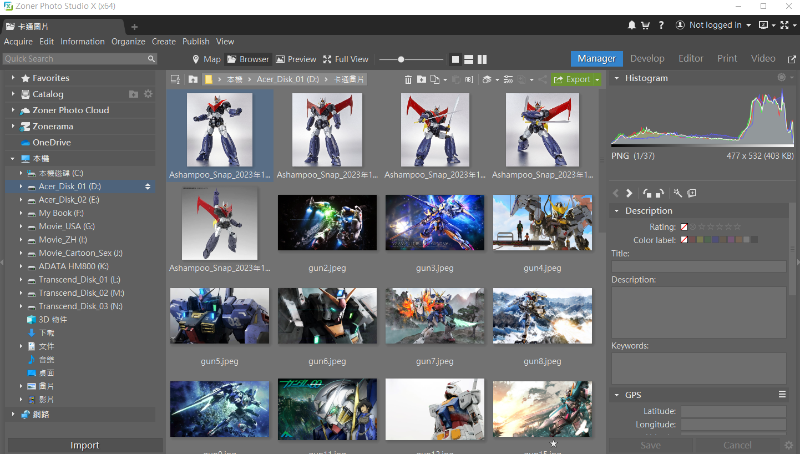The height and width of the screenshot is (454, 800).
Task: Clear the color label with red slash box
Action: tap(684, 240)
